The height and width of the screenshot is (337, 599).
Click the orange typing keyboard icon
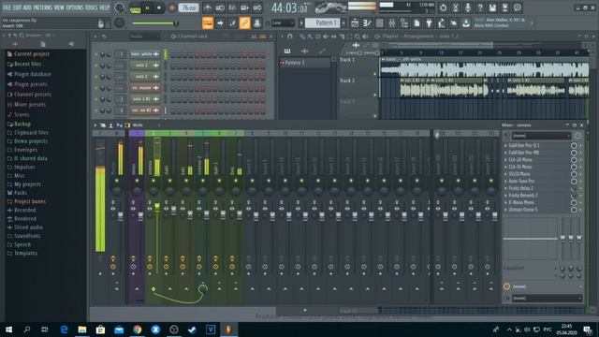coord(208,23)
